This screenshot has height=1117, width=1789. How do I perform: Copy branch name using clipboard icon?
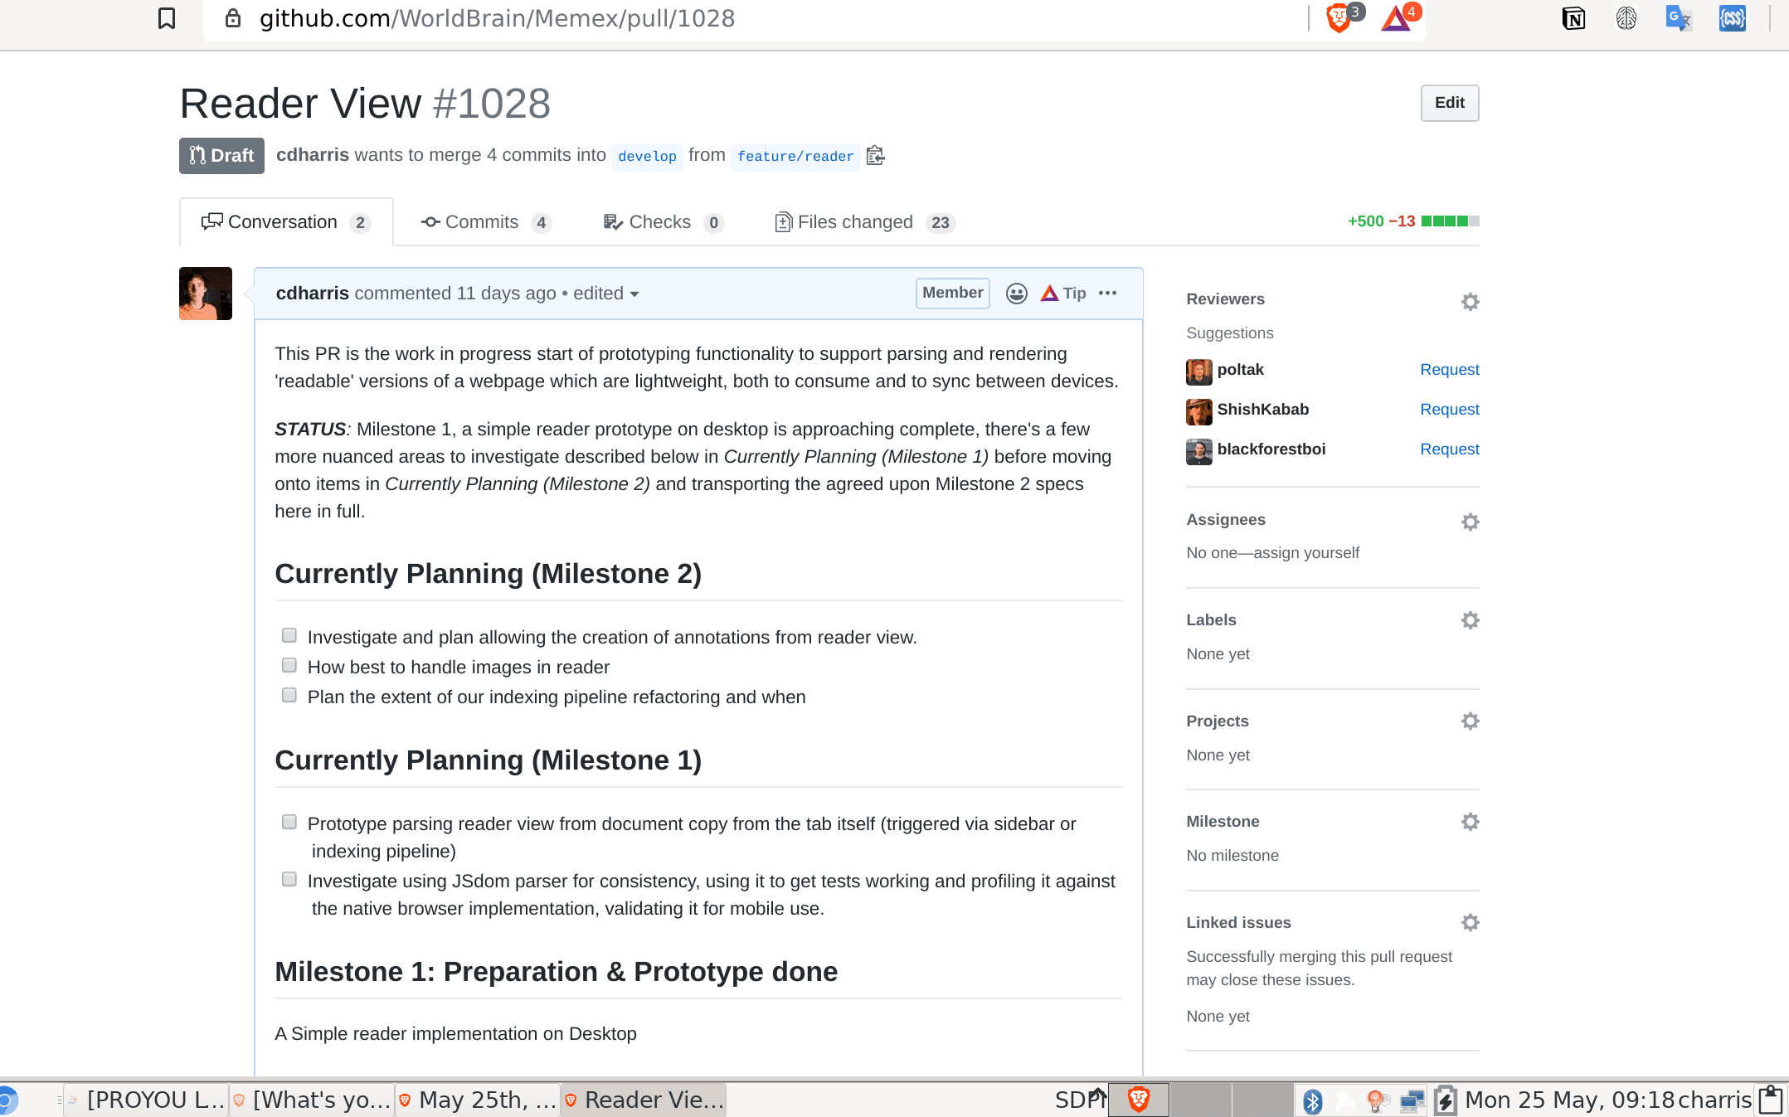click(876, 156)
